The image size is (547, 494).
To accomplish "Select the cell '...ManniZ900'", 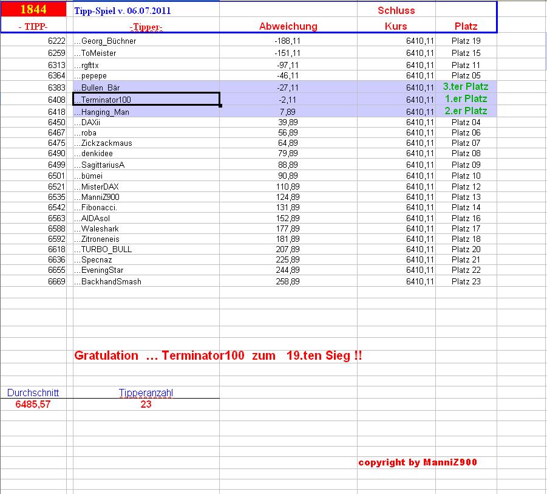I will [146, 197].
